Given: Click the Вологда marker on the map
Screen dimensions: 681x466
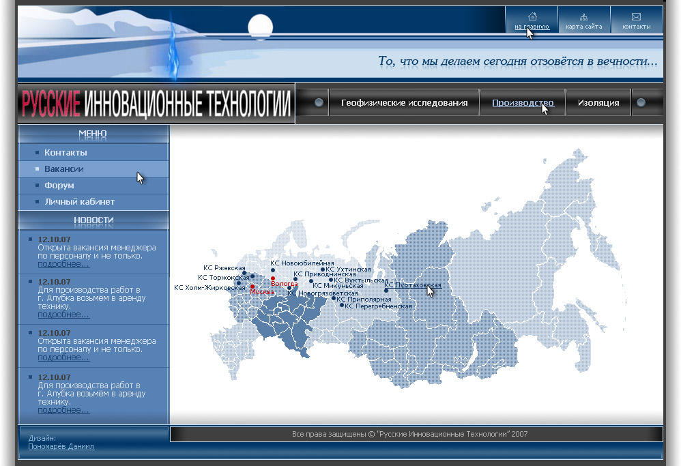Looking at the screenshot, I should click(273, 278).
